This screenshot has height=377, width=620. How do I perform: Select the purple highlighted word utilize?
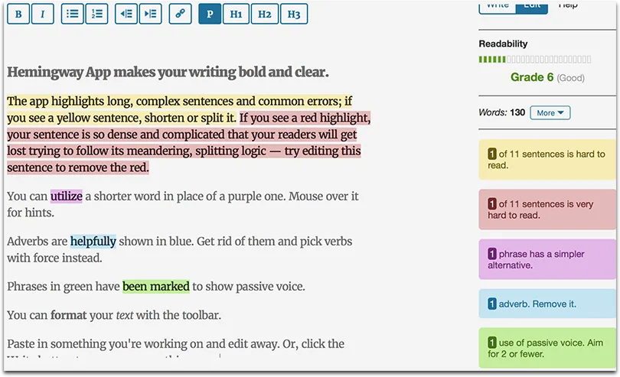(67, 196)
